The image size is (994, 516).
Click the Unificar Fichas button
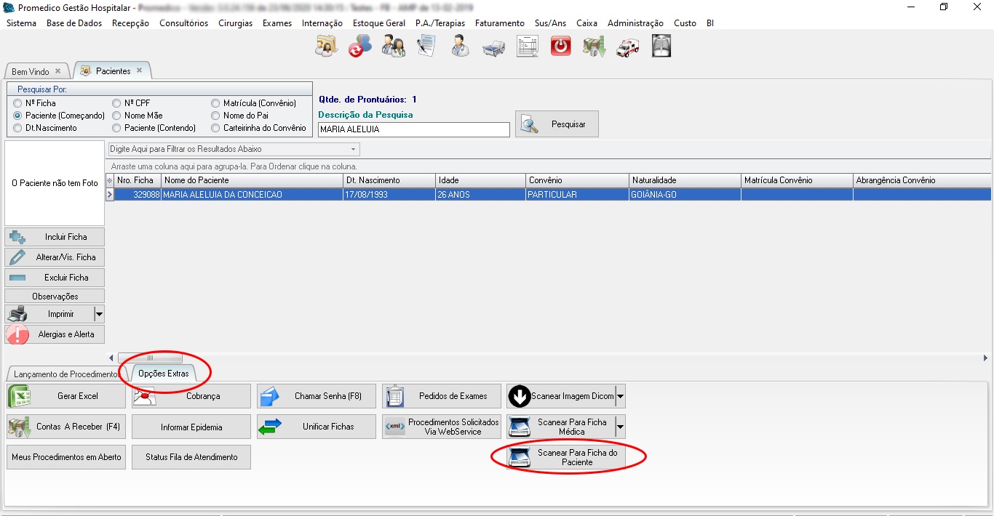tap(317, 427)
